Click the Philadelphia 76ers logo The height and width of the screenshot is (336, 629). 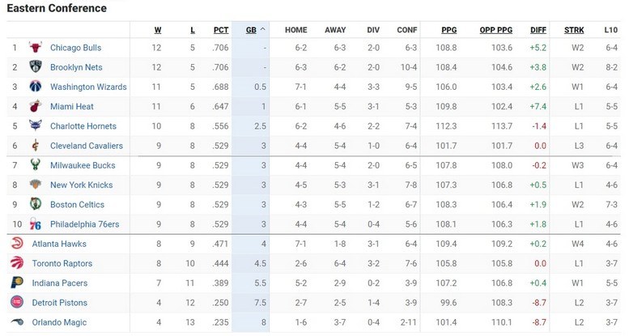36,224
